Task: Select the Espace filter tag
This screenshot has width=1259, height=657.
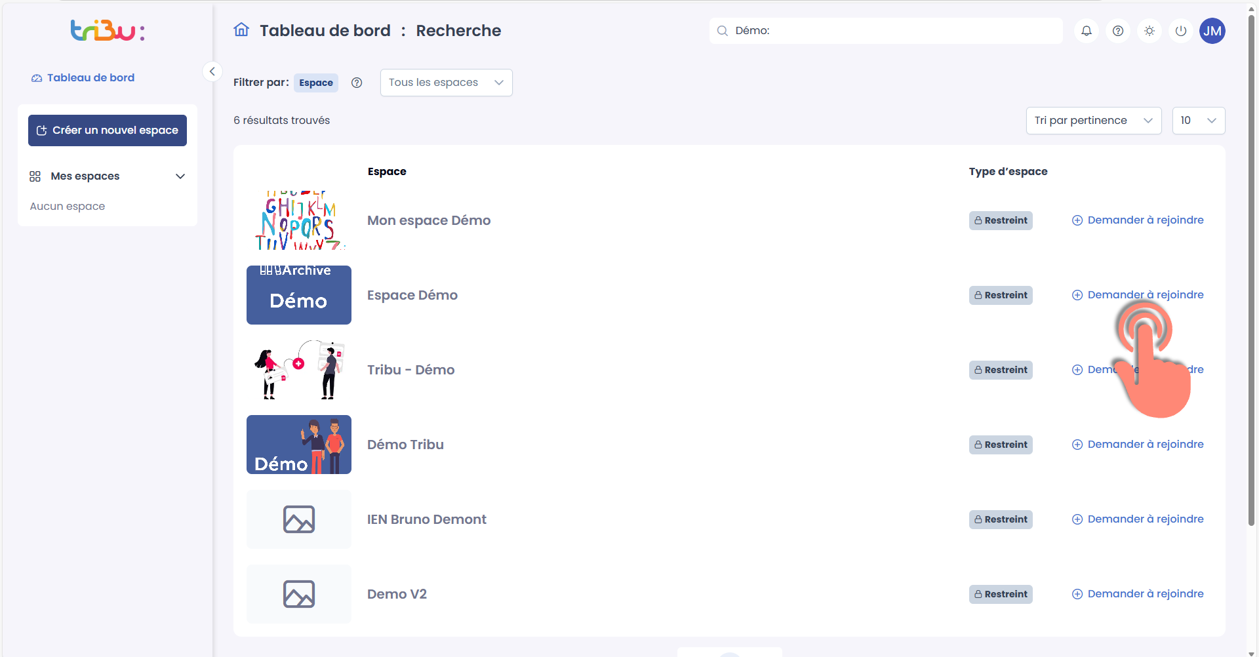Action: pyautogui.click(x=316, y=83)
